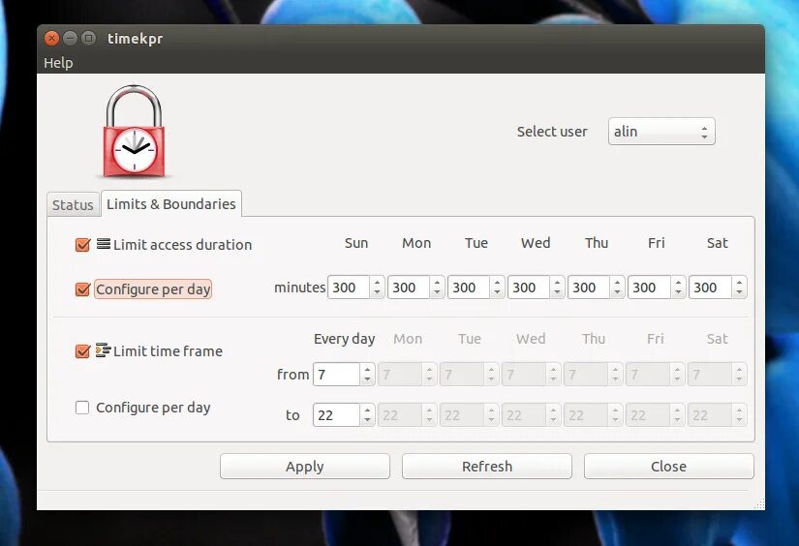Focus the Thursday minutes field
This screenshot has height=546, width=799.
[590, 288]
